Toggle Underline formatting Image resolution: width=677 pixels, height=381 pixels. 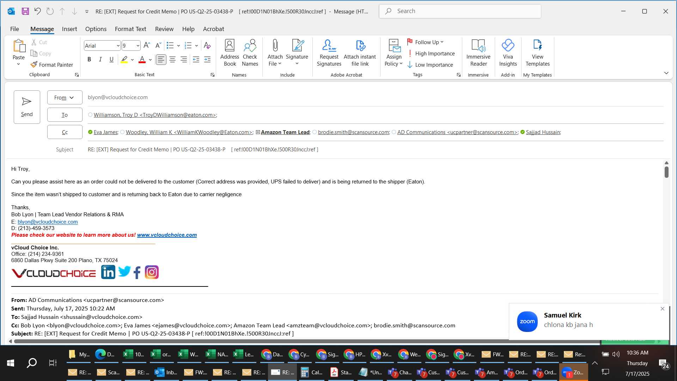tap(111, 60)
